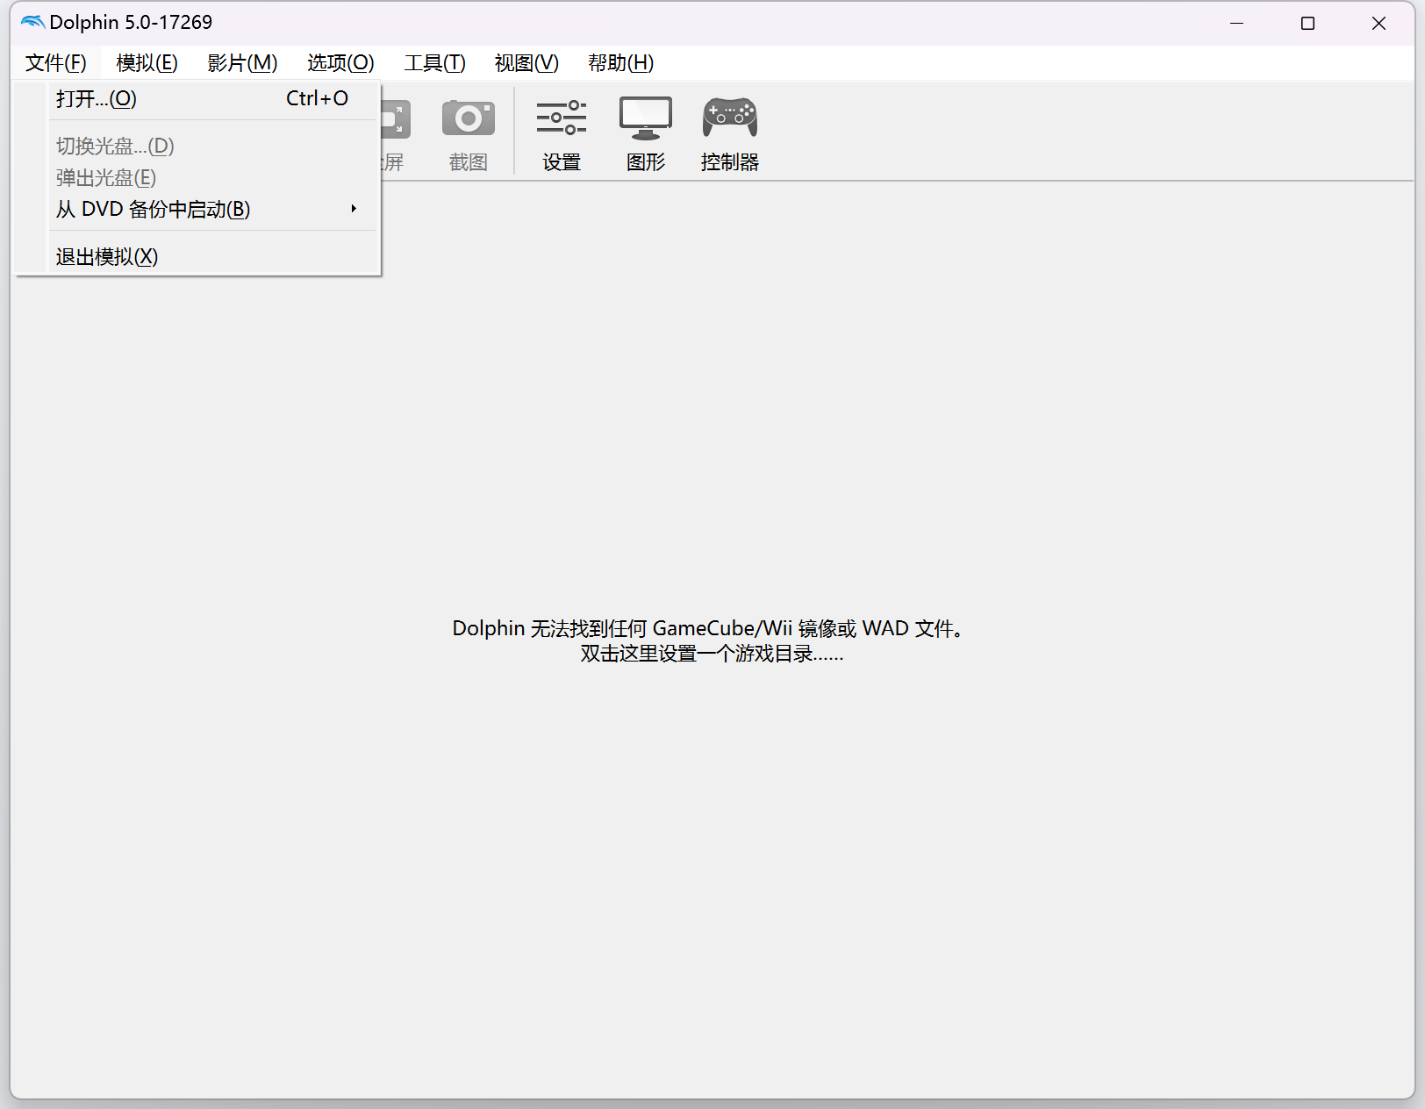Close the Dolphin window
1425x1109 pixels.
coord(1378,24)
